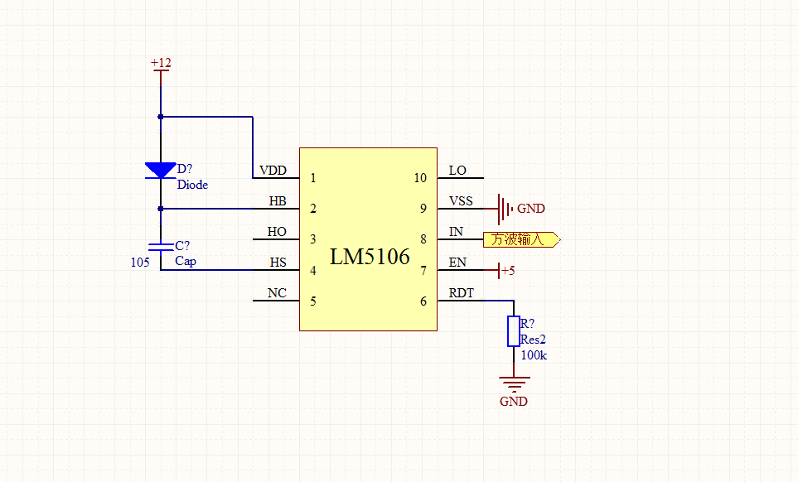Select the 100k resistor value text
798x482 pixels.
(x=534, y=355)
